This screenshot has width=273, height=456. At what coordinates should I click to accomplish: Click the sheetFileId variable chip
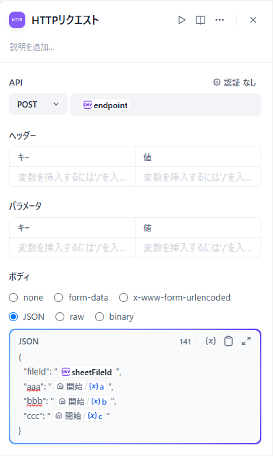(x=87, y=372)
